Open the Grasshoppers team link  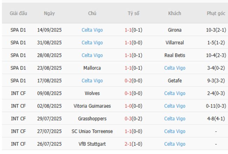[x=92, y=119]
